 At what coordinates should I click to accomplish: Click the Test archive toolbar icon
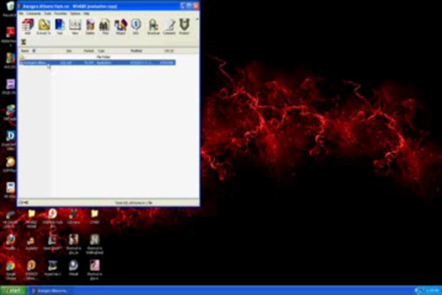pos(59,27)
